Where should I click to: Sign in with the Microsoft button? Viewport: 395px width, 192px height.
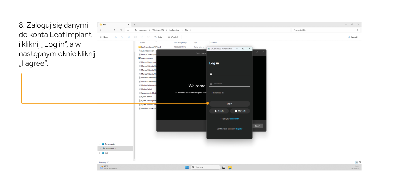(x=240, y=111)
